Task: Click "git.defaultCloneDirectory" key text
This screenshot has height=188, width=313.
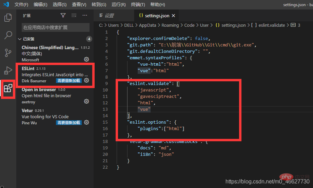Action: (x=162, y=51)
